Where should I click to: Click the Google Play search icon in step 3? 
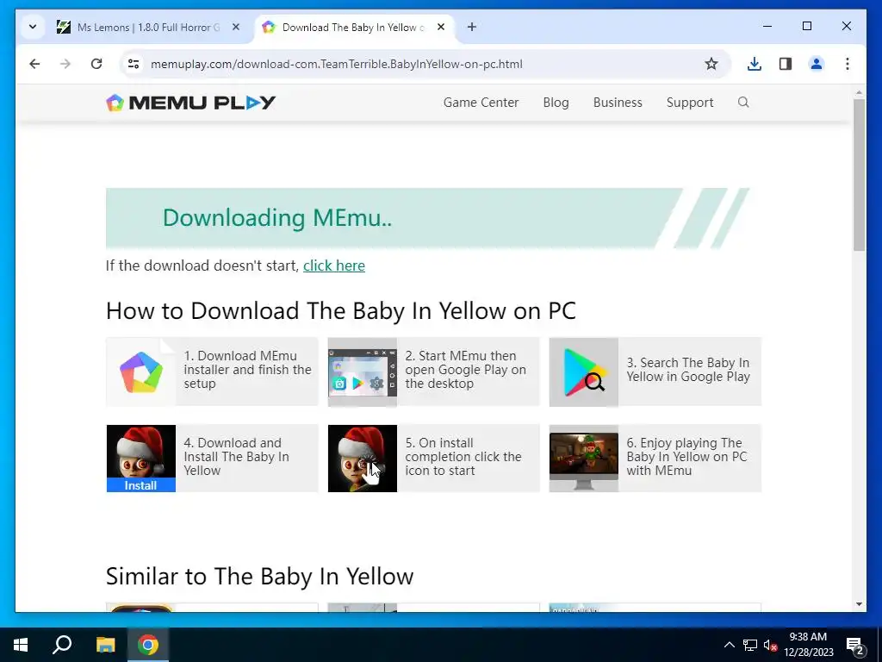584,372
